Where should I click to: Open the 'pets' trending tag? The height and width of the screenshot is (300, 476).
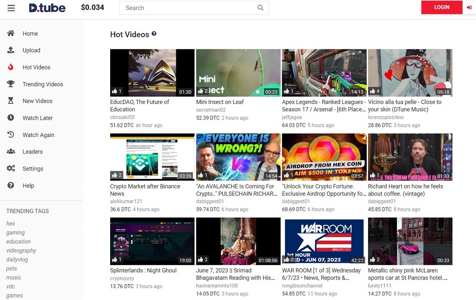point(12,268)
